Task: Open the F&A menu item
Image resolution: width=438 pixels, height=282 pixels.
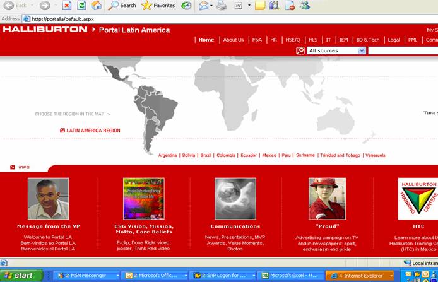Action: coord(257,40)
